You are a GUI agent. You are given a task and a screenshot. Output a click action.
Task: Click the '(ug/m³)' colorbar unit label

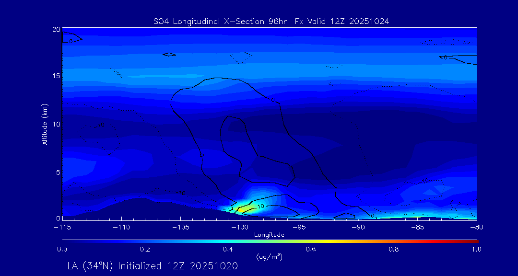[x=269, y=256]
